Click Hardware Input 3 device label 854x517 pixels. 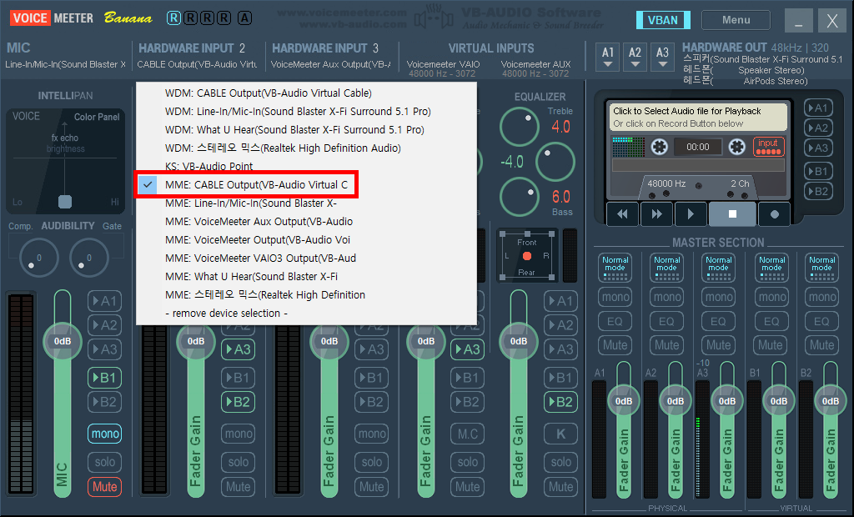330,64
